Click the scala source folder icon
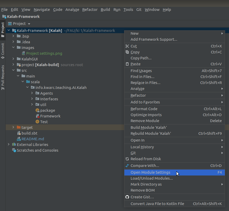 tap(28, 82)
